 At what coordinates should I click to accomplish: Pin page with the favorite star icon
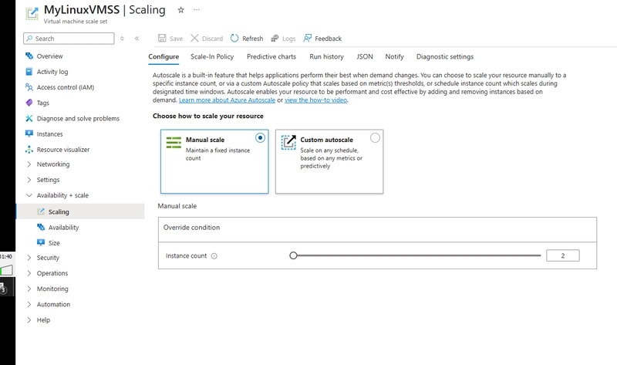[180, 10]
